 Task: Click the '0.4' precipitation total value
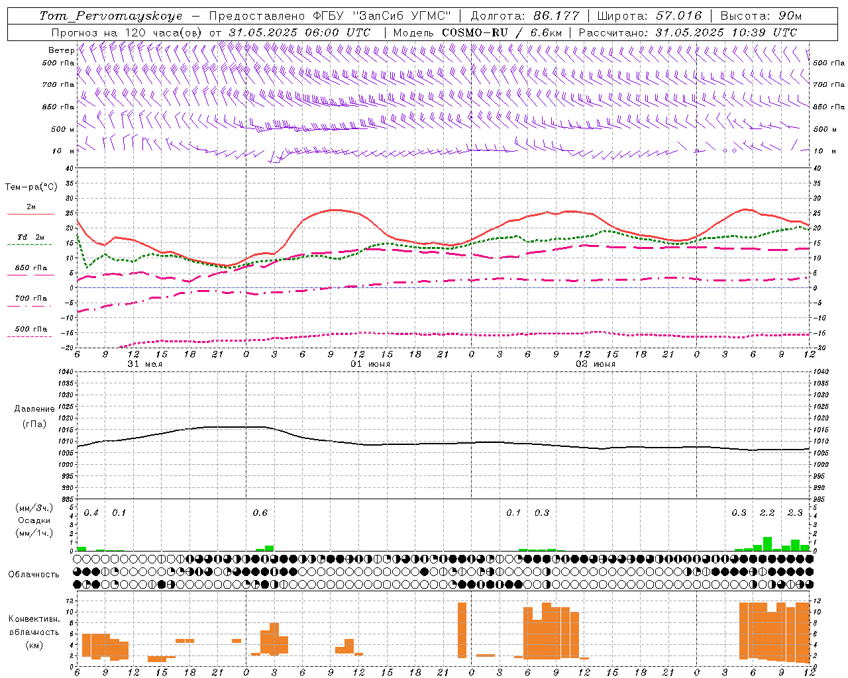tap(91, 512)
